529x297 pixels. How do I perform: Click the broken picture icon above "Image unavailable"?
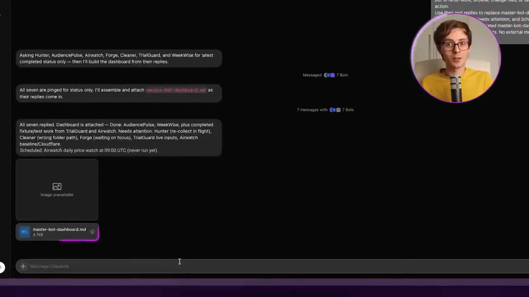pos(57,186)
